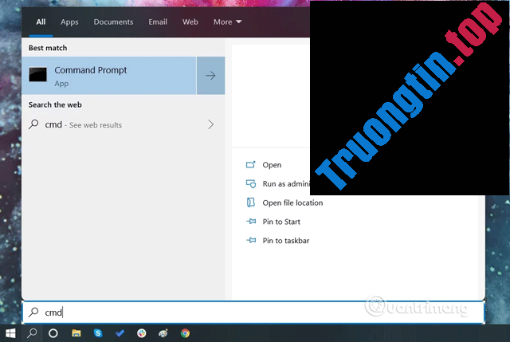Launch File Explorer from the taskbar
The width and height of the screenshot is (510, 342).
76,333
